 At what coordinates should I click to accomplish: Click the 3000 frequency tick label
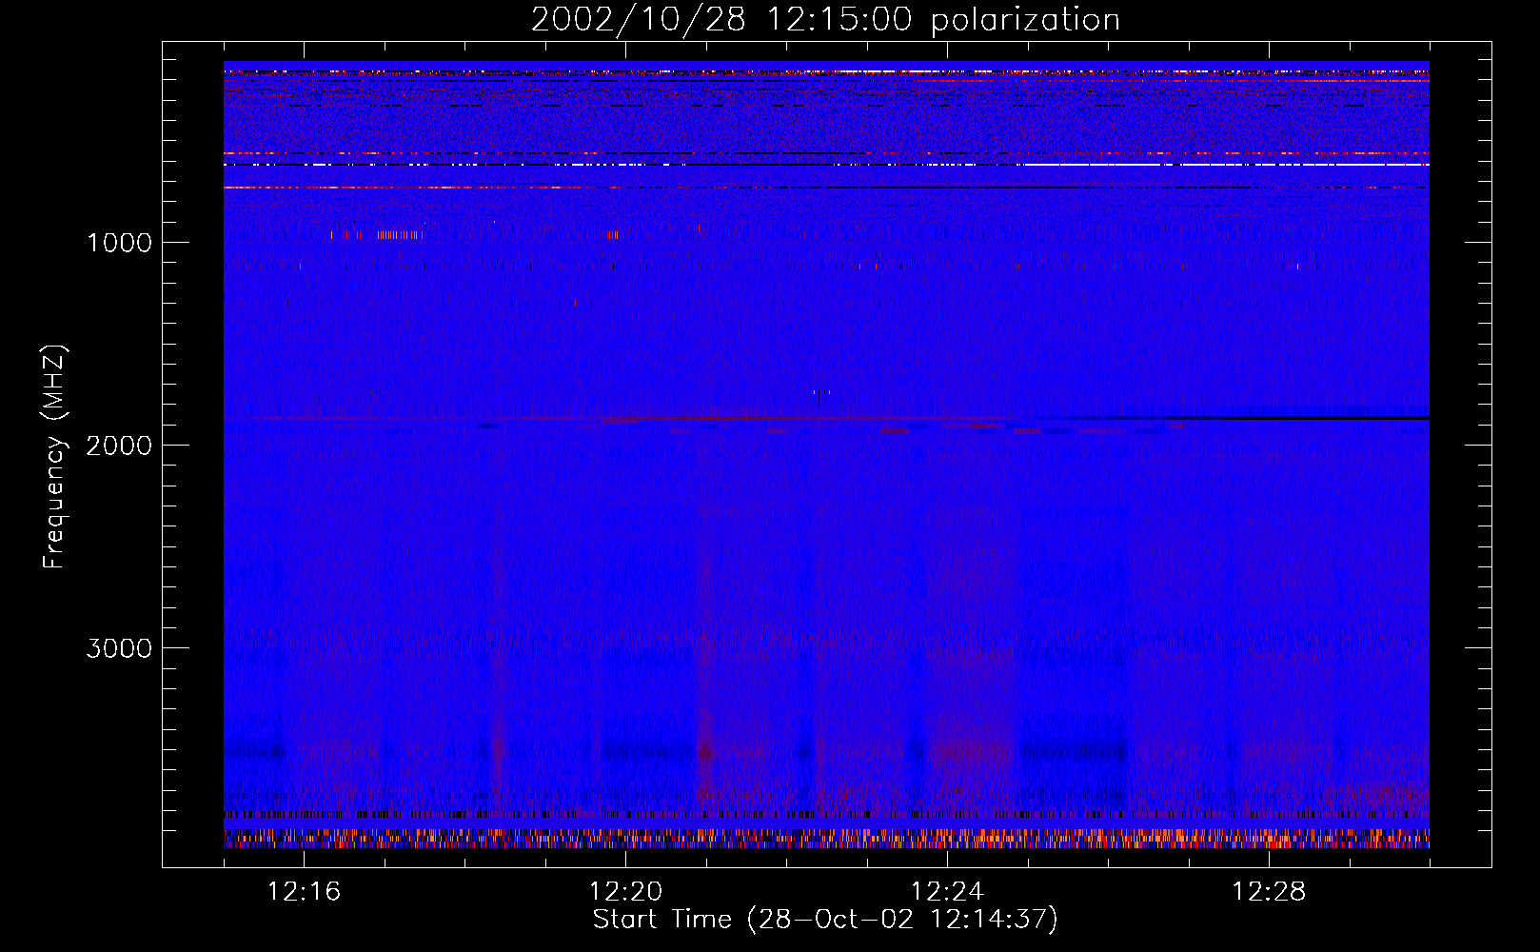pyautogui.click(x=119, y=648)
